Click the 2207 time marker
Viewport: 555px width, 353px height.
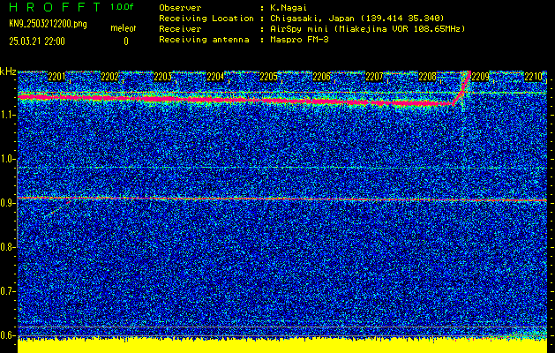click(374, 77)
